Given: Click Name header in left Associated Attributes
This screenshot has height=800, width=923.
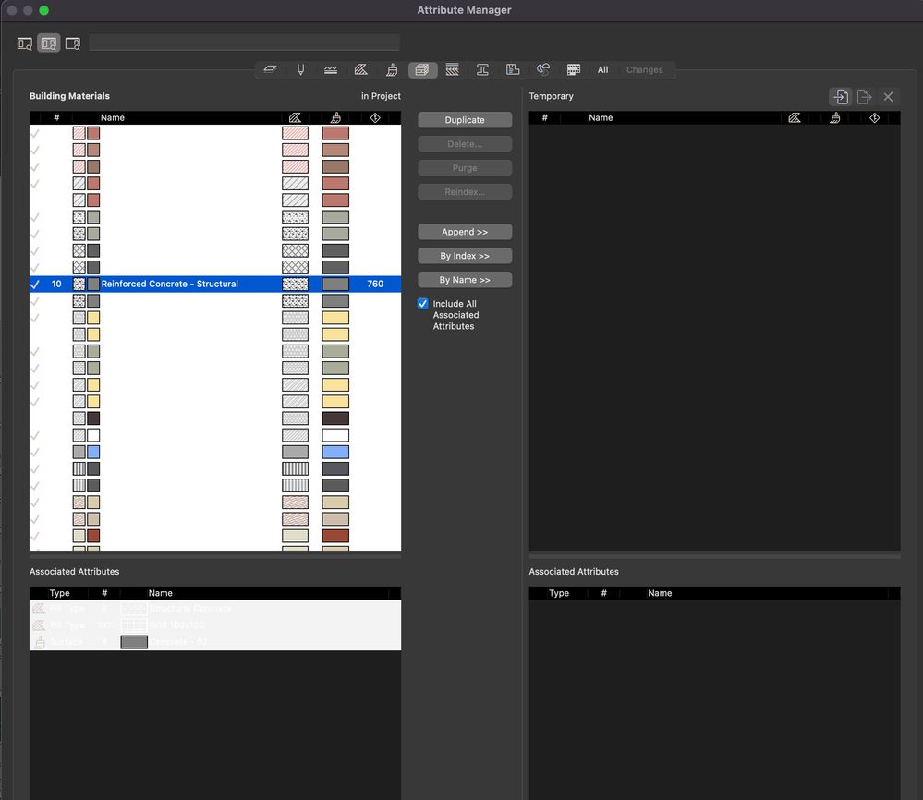Looking at the screenshot, I should 160,593.
